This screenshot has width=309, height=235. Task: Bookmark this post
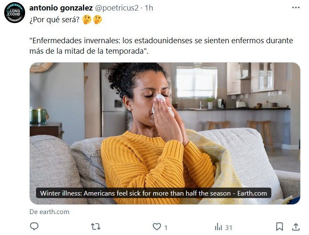(x=279, y=227)
